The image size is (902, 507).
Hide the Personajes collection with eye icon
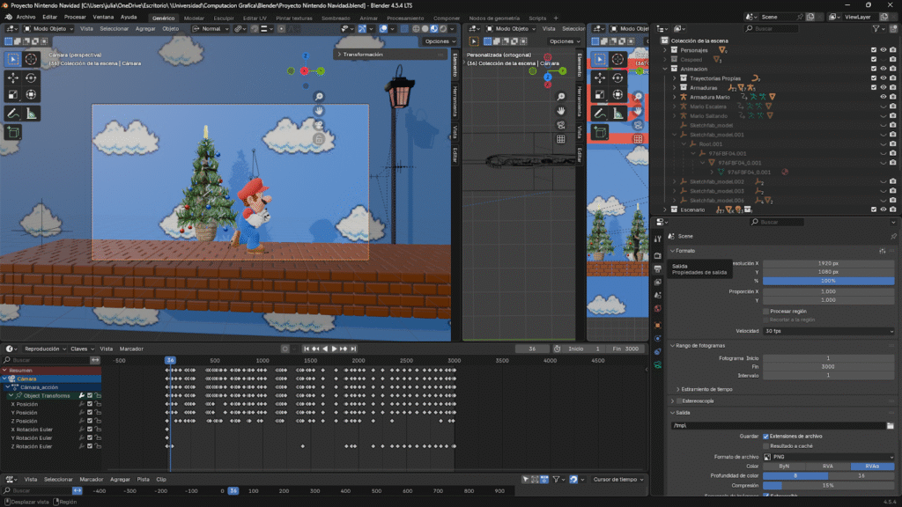point(884,50)
